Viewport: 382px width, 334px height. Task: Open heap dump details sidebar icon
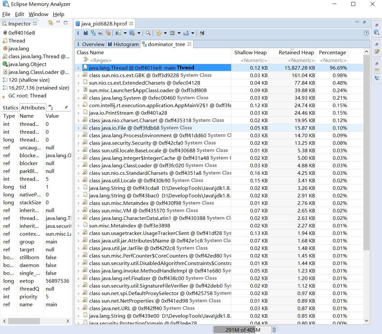[377, 32]
